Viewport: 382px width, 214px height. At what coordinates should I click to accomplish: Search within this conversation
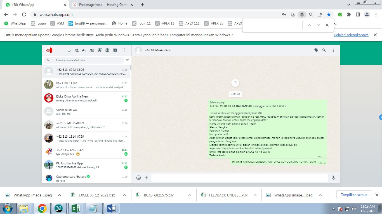pyautogui.click(x=324, y=50)
